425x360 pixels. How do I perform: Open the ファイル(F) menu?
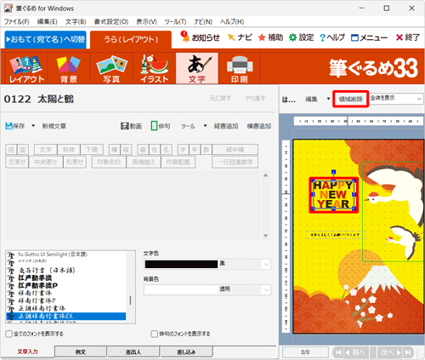pos(16,22)
